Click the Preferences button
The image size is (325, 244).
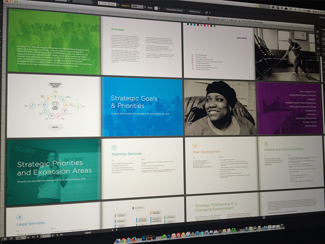pyautogui.click(x=195, y=12)
